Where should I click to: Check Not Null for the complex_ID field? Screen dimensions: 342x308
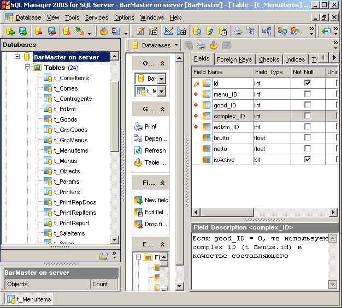308,116
